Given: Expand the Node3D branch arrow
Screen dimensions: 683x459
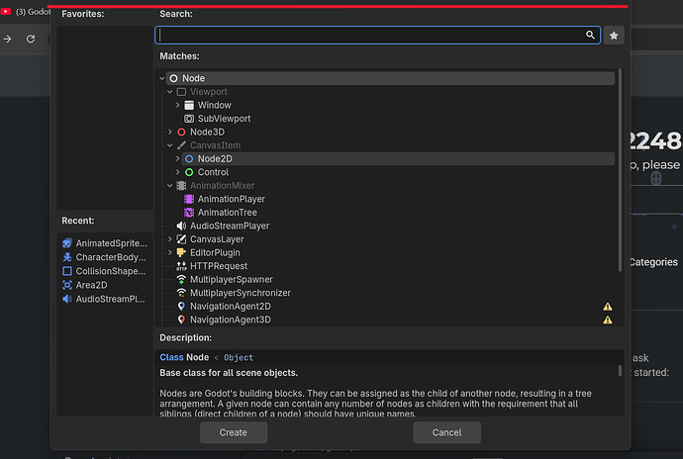Looking at the screenshot, I should coord(170,132).
